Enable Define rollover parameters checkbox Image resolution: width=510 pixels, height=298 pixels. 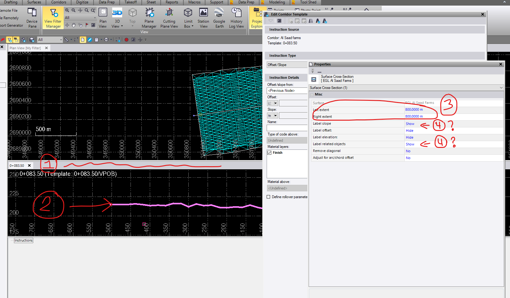pyautogui.click(x=269, y=197)
